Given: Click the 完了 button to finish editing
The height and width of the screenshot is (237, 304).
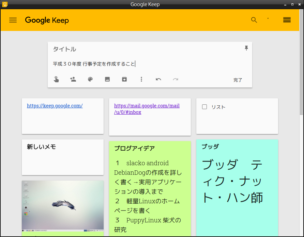Looking at the screenshot, I should [x=238, y=80].
